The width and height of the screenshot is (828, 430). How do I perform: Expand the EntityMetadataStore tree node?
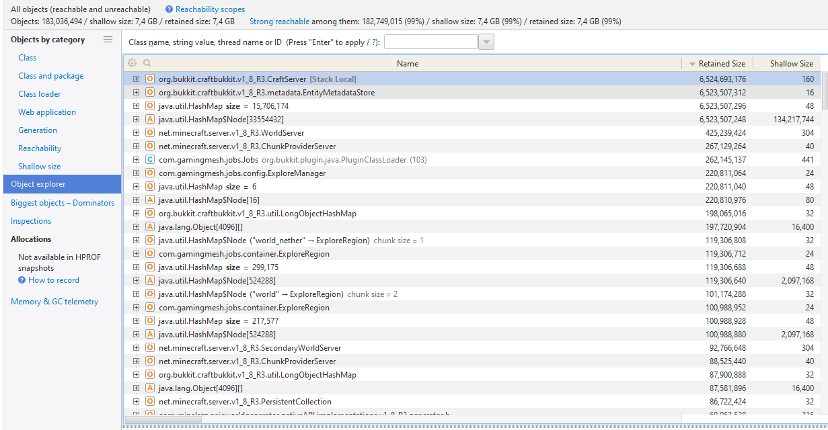pos(137,92)
